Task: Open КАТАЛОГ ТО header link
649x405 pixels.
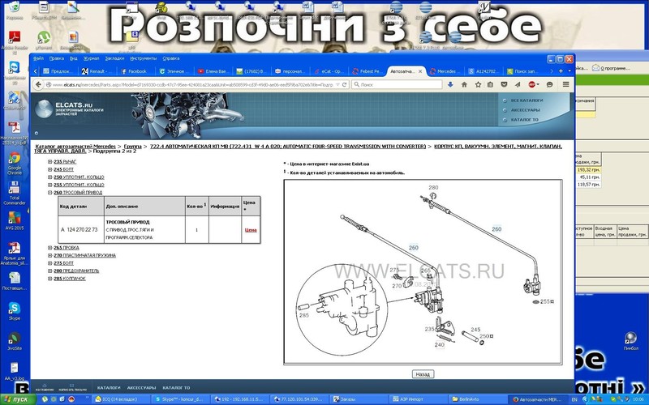Action: (x=524, y=120)
